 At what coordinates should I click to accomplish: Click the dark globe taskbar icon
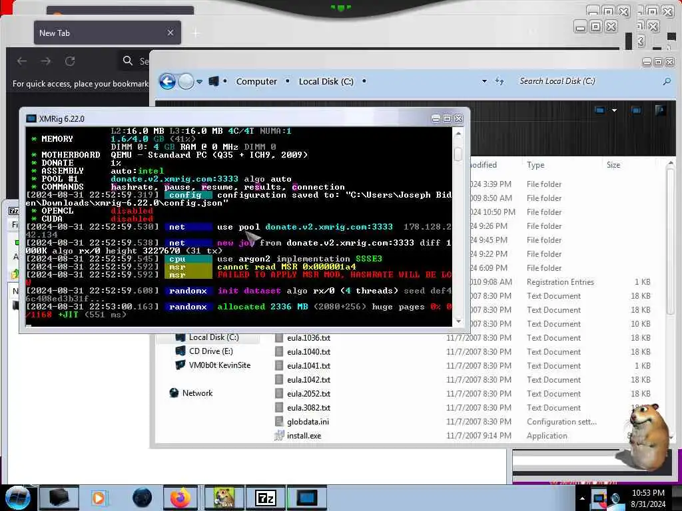[x=142, y=498]
